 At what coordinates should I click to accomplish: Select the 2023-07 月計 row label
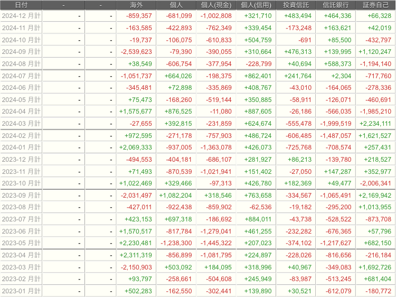21,219
